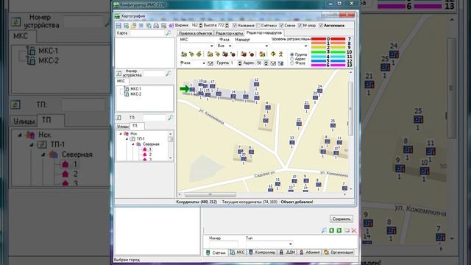
Task: Click the printer icon in Картография toolbar
Action: click(156, 26)
